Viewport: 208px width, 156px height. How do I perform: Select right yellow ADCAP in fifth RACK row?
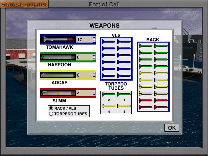161,73
